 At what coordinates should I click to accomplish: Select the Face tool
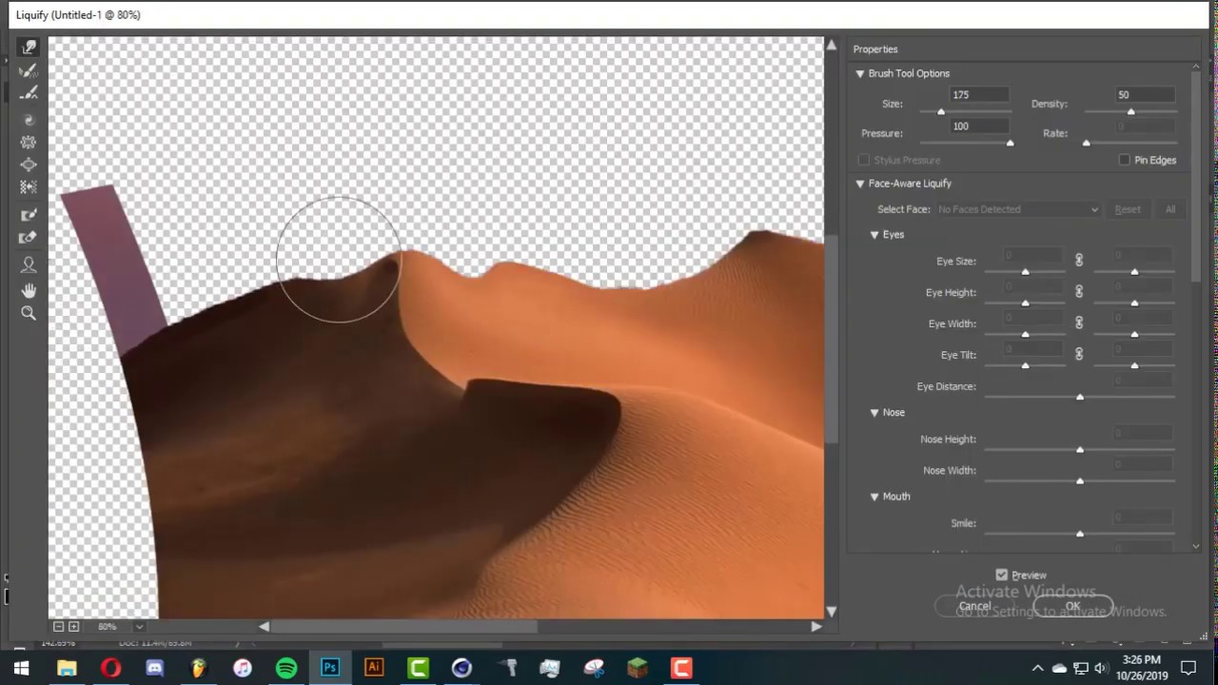pyautogui.click(x=29, y=265)
